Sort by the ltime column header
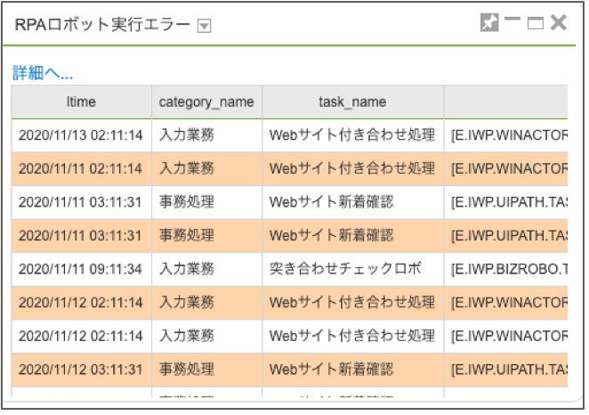 [x=82, y=102]
